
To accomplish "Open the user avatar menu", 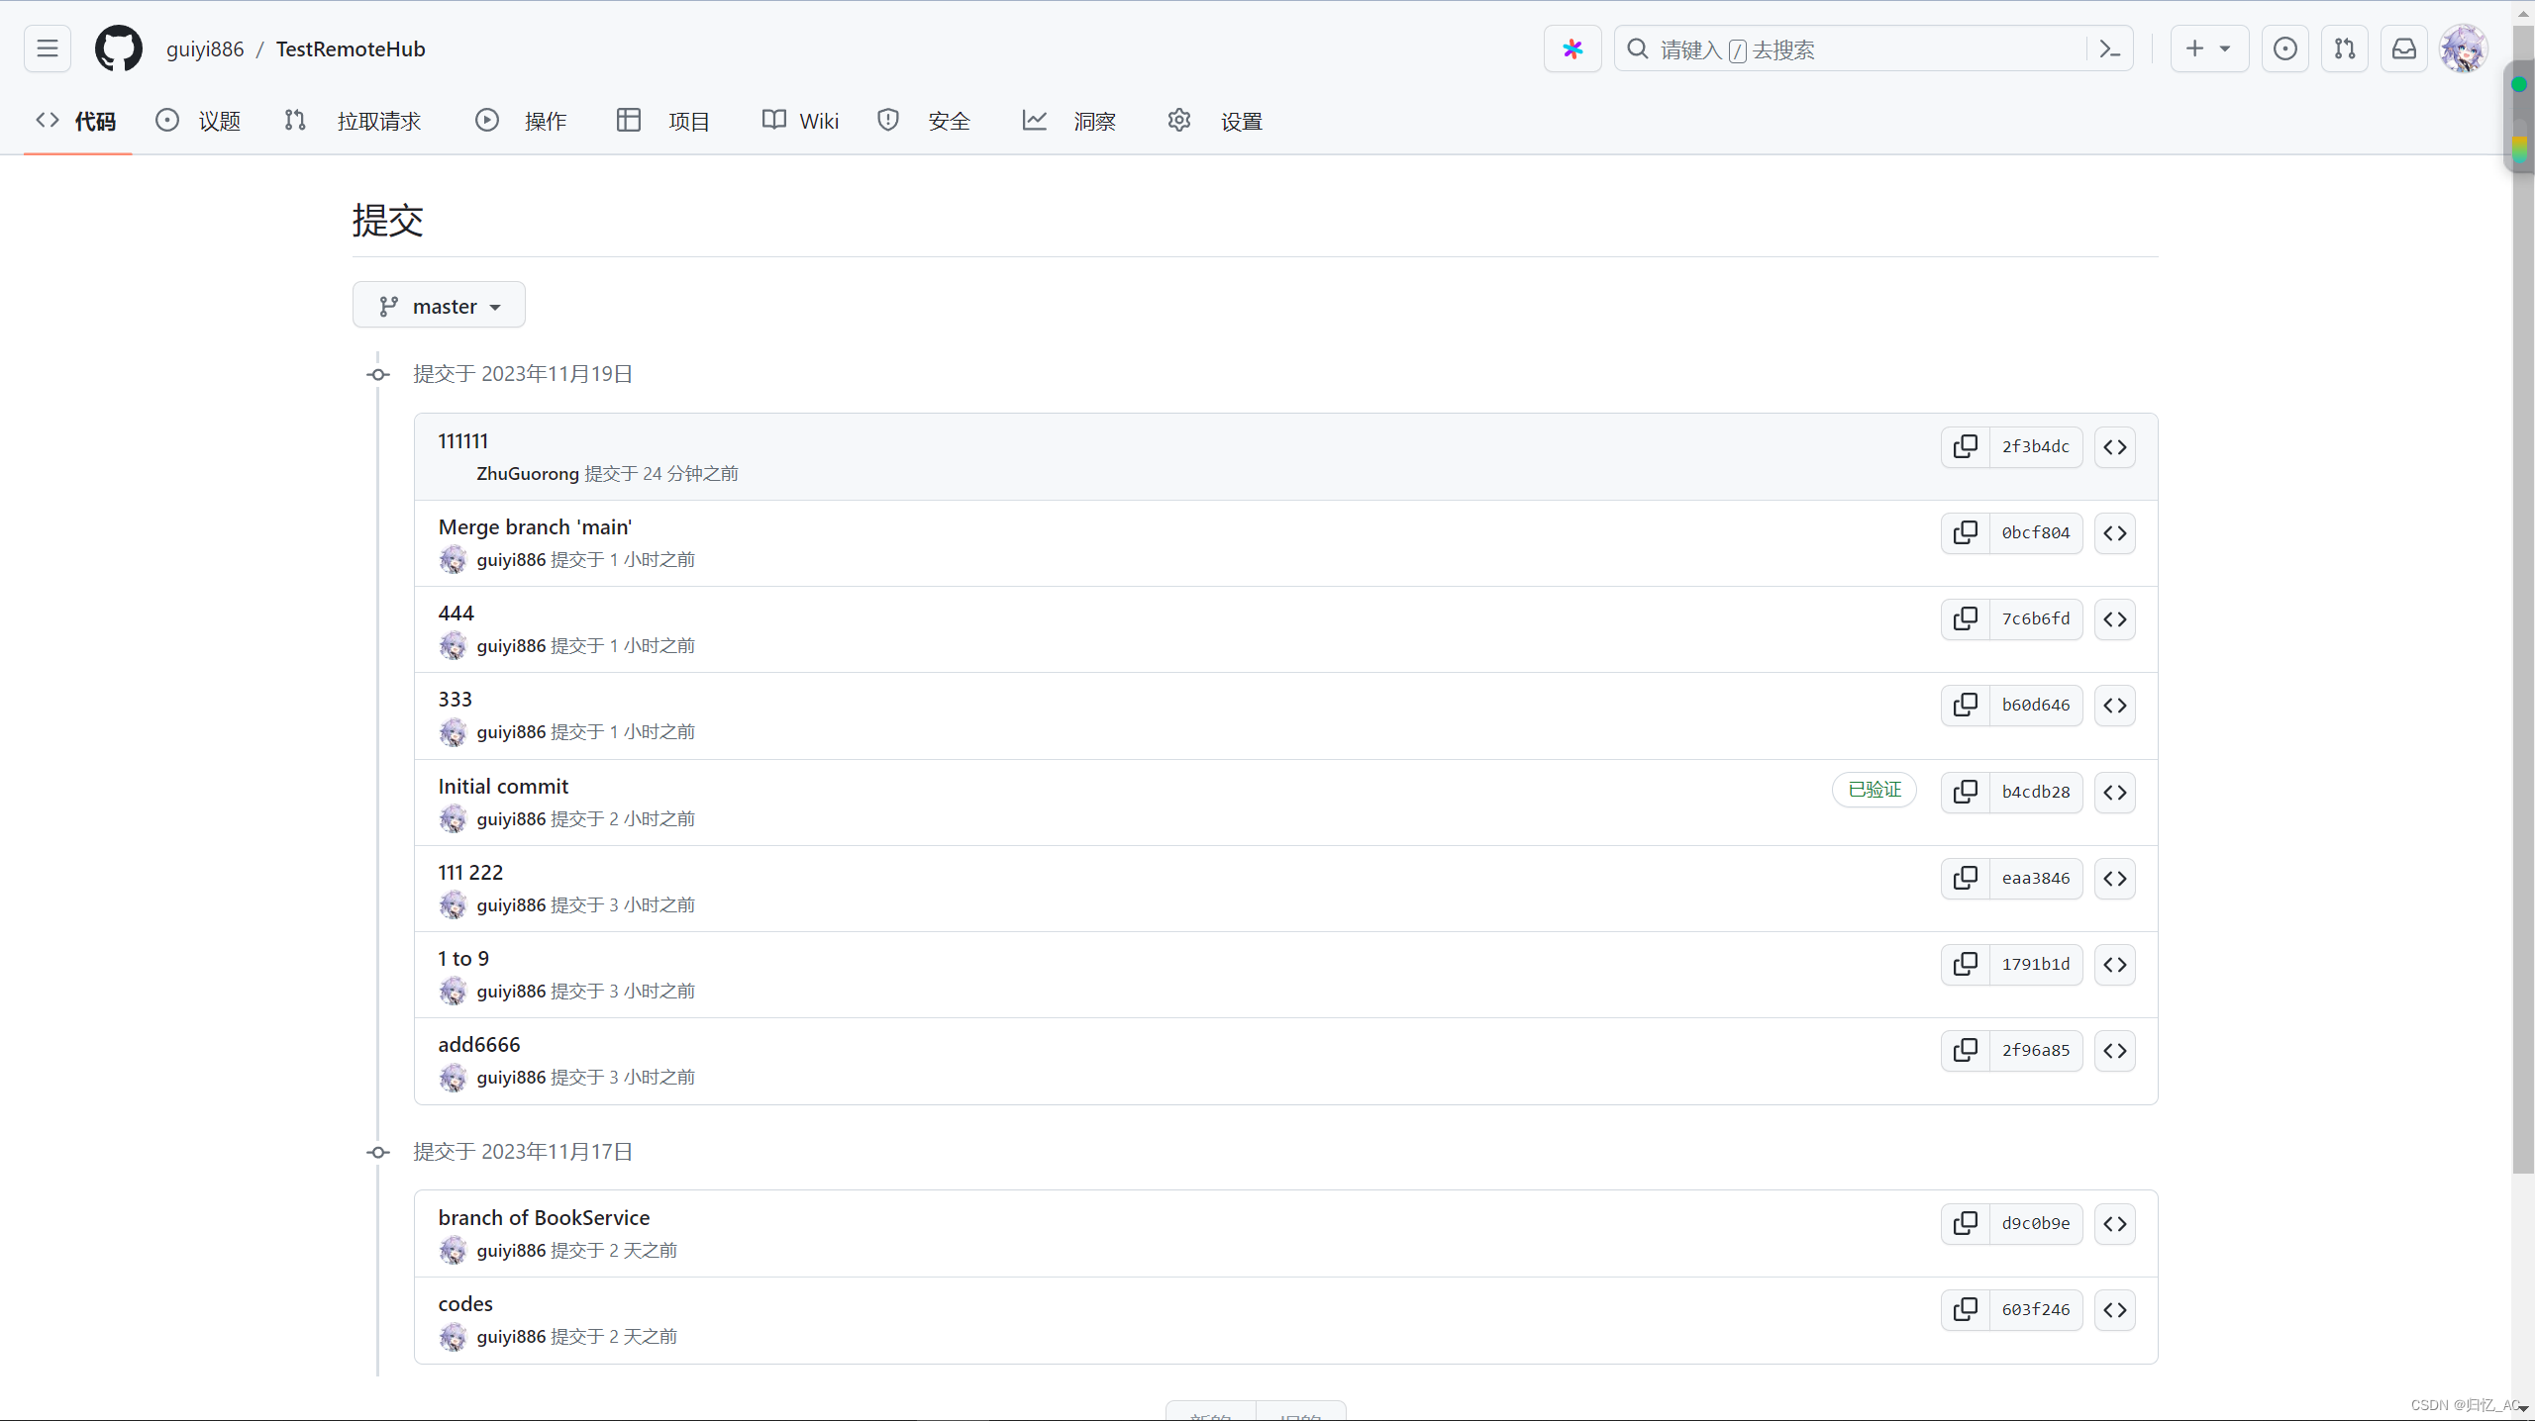I will pyautogui.click(x=2463, y=48).
